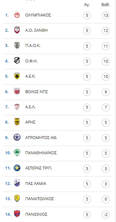Click the ΒΟΛΟΣ ΝΠΣ striped crest
Viewport: 116px width, 222px height.
17,92
